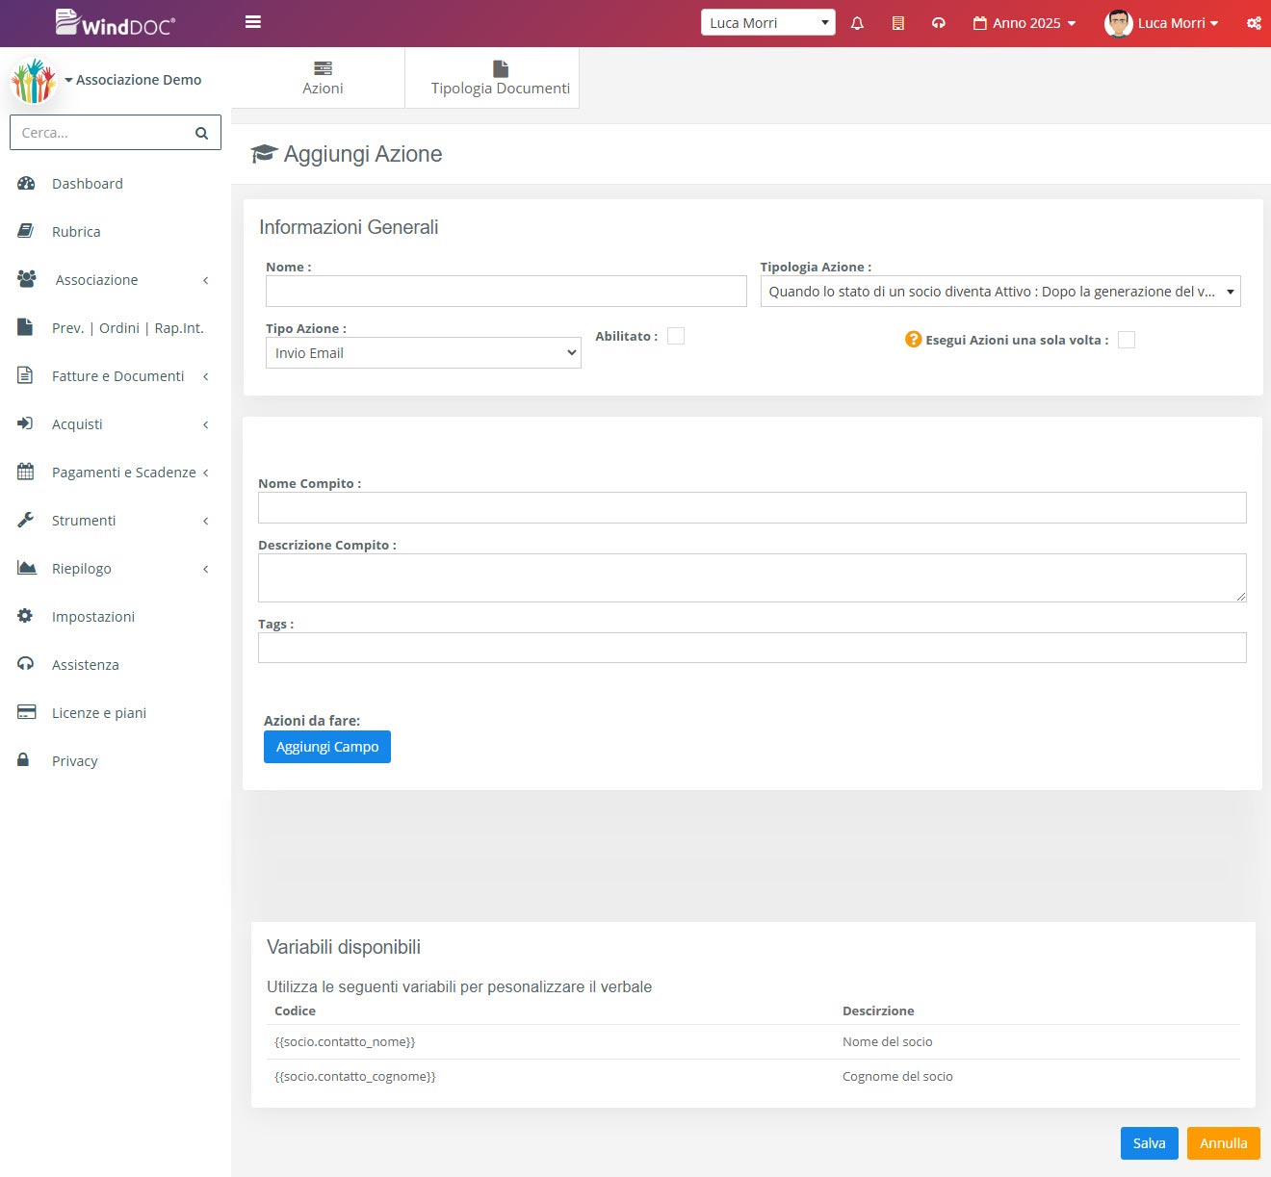Viewport: 1271px width, 1177px height.
Task: Open the Anno 2025 year selector
Action: [x=1025, y=23]
